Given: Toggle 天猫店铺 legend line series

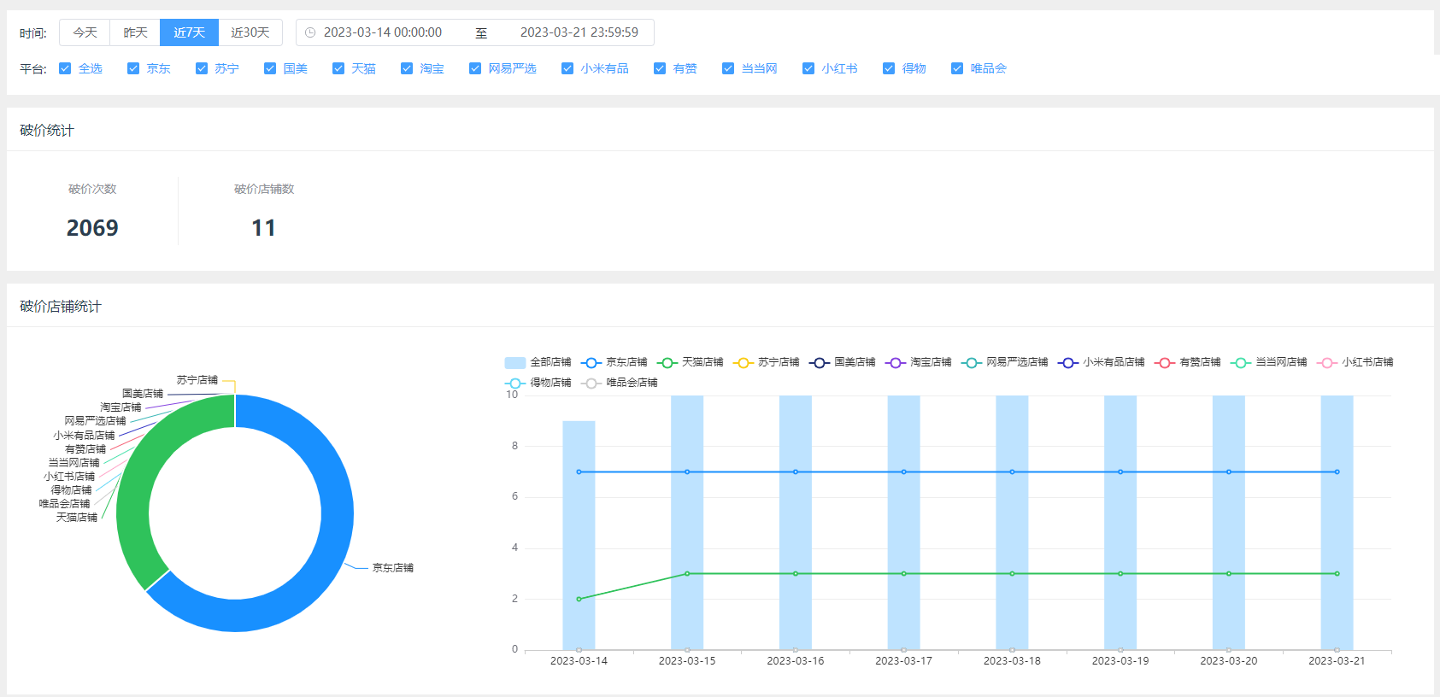Looking at the screenshot, I should (690, 362).
